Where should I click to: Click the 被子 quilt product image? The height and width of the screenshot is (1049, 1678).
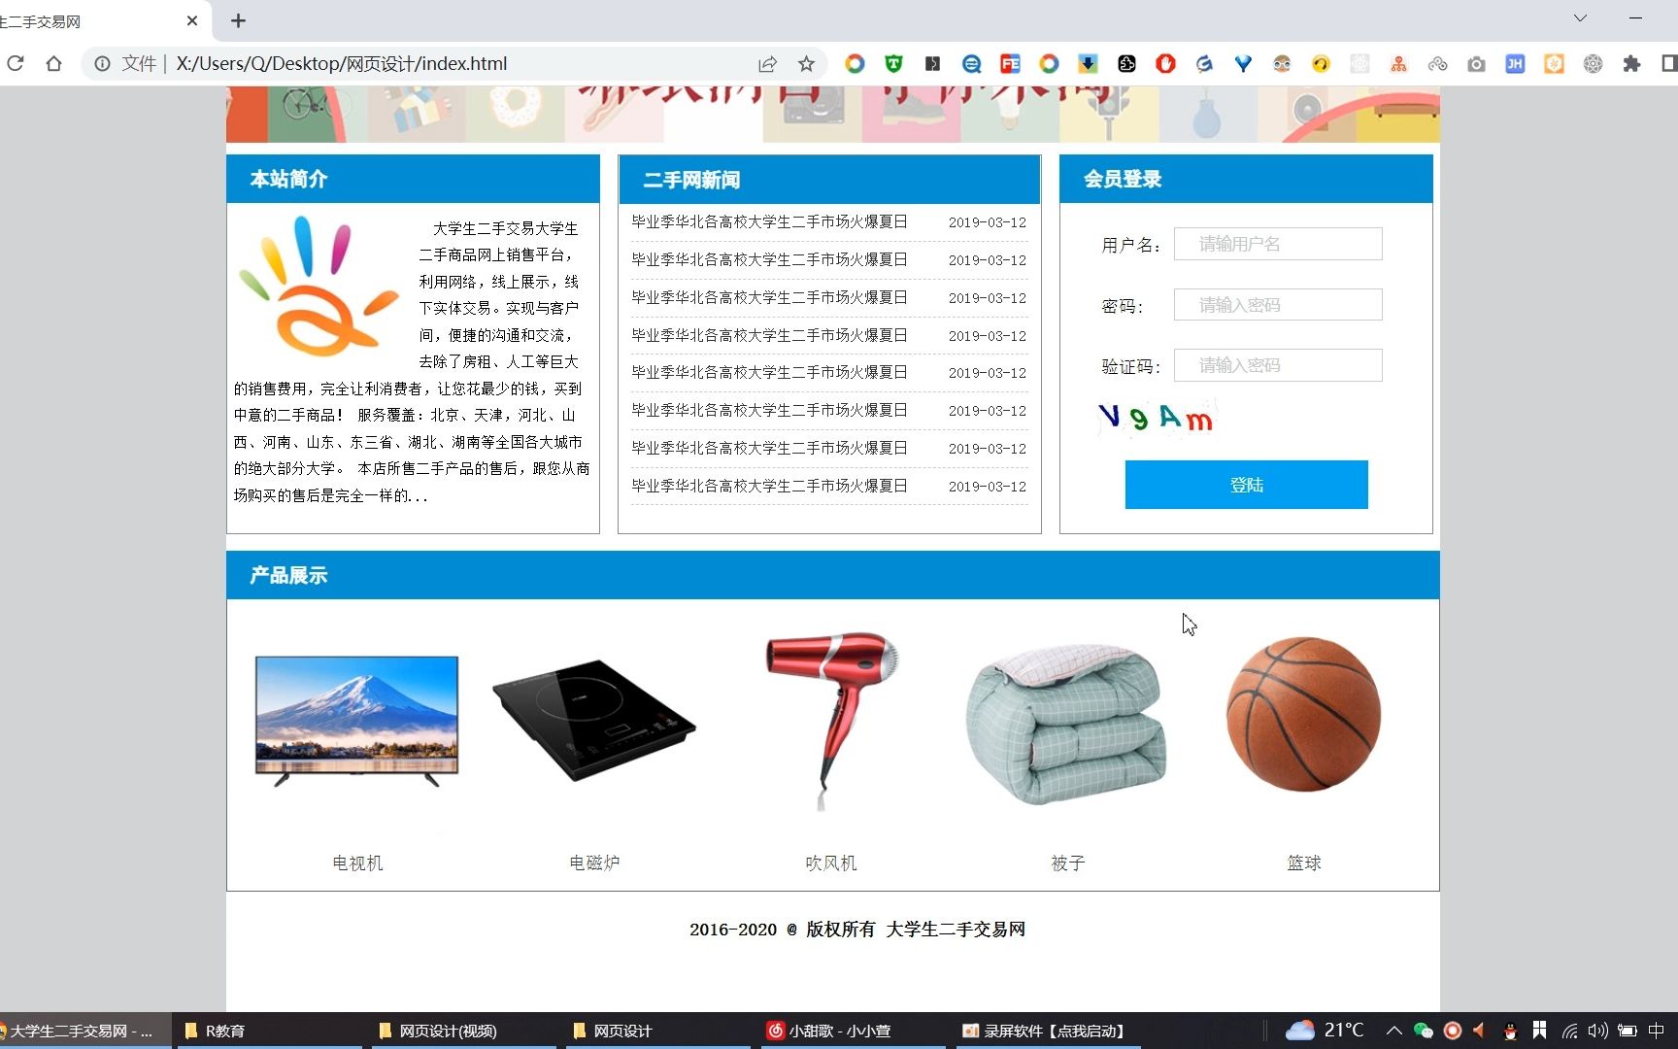point(1066,725)
